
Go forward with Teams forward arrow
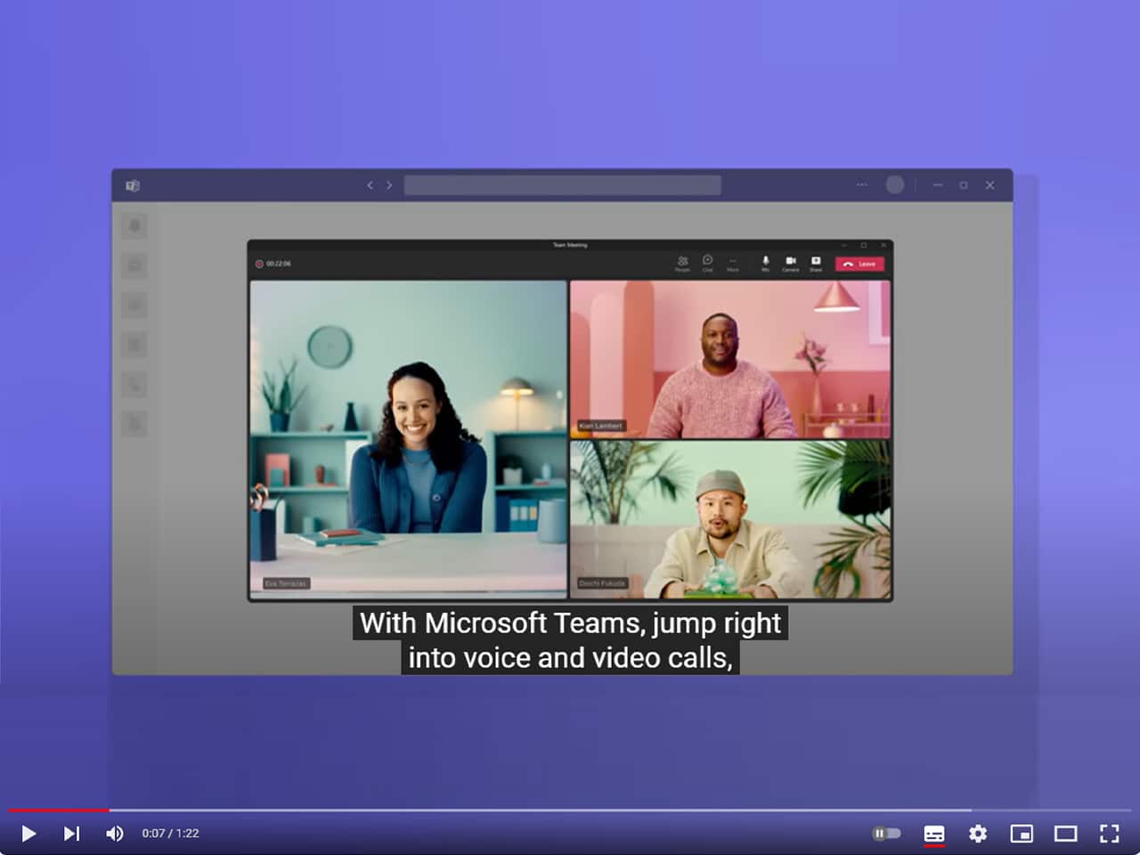tap(389, 185)
